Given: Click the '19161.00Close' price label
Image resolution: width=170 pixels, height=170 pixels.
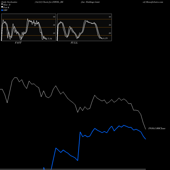Looking at the screenshot, I should click(x=157, y=129).
